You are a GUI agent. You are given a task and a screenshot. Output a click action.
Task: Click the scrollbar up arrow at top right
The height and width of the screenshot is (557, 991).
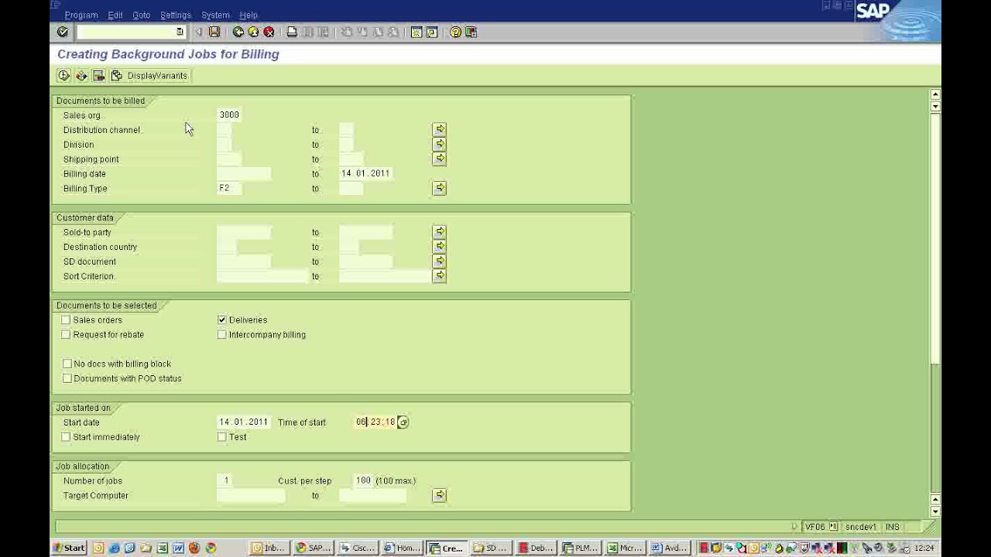tap(935, 95)
